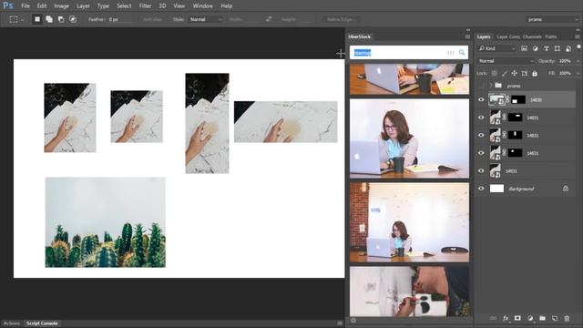Image resolution: width=583 pixels, height=328 pixels.
Task: Add a layer style fx icon
Action: [x=506, y=318]
